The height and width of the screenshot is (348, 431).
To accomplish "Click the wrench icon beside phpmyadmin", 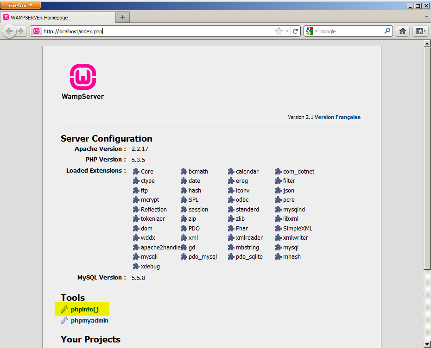I will 64,320.
